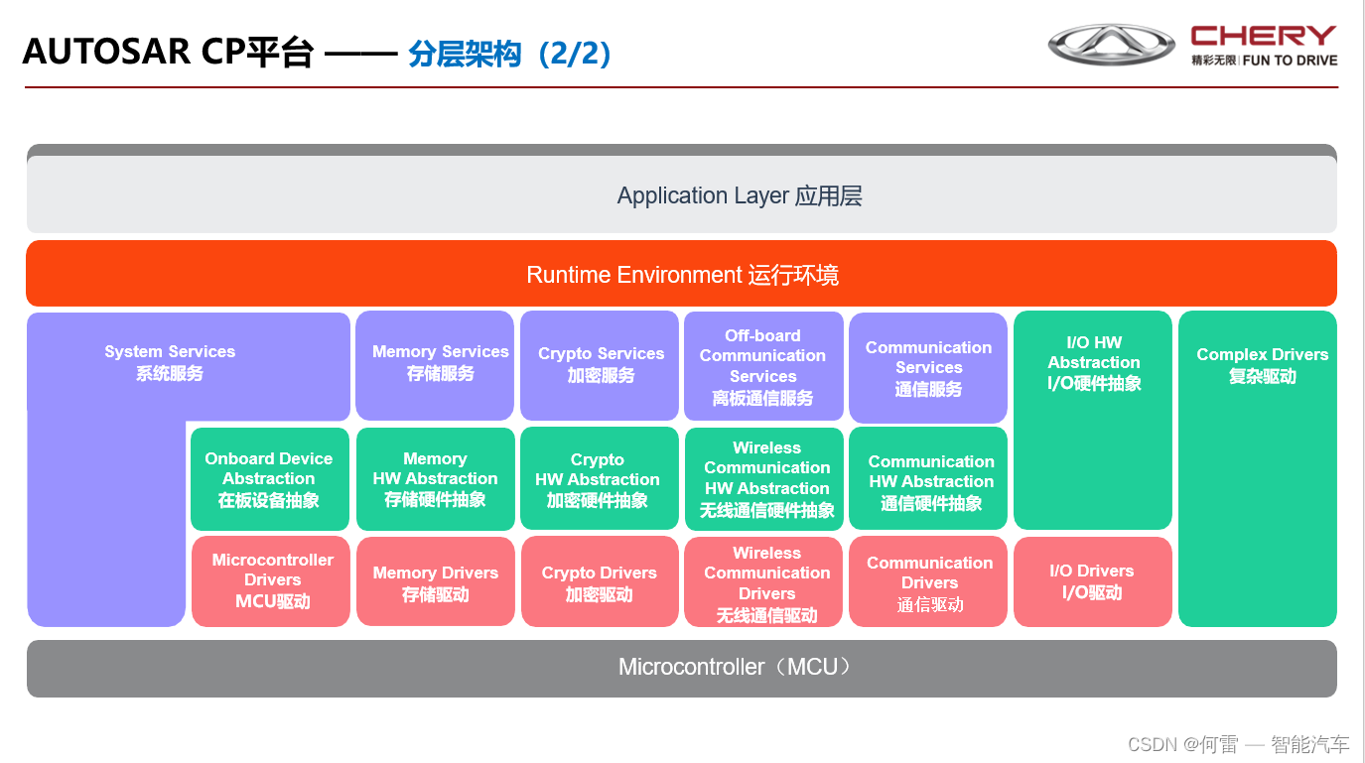Select the Crypto Services 加密服务 block
This screenshot has width=1365, height=763.
[x=600, y=364]
